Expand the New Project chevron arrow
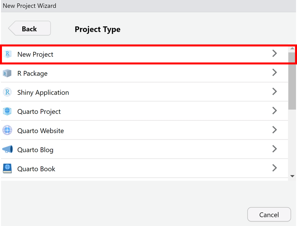Screen dimensions: 297x226 click(x=274, y=54)
